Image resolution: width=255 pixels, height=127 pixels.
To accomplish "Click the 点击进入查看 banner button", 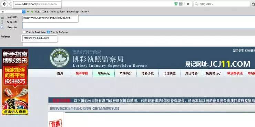I will click(x=15, y=112).
